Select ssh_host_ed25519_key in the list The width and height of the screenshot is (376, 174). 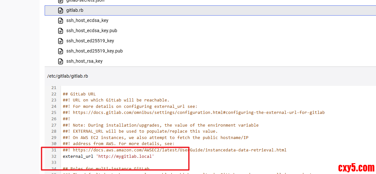[90, 41]
